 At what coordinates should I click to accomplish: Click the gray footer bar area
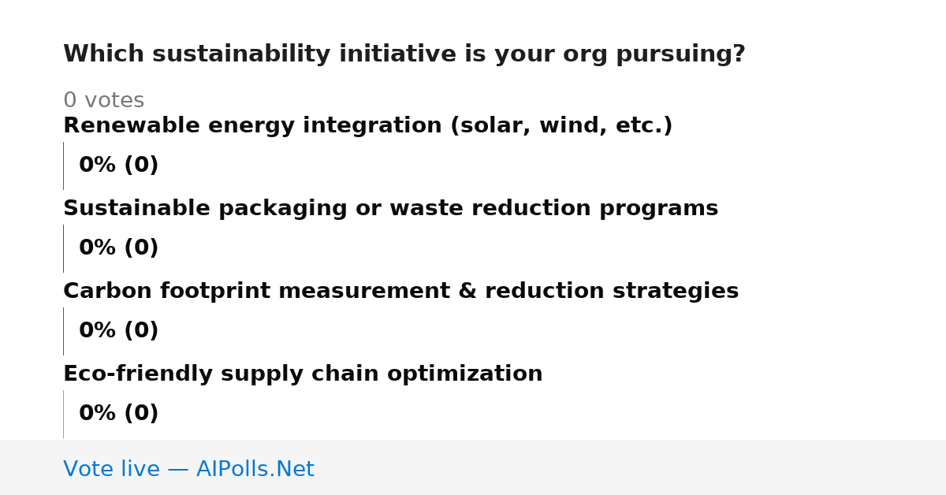473,467
